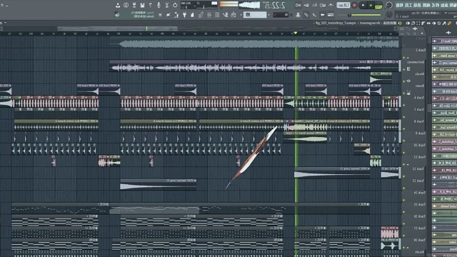
Task: Toggle the green pattern/song mode button
Action: coord(378,6)
